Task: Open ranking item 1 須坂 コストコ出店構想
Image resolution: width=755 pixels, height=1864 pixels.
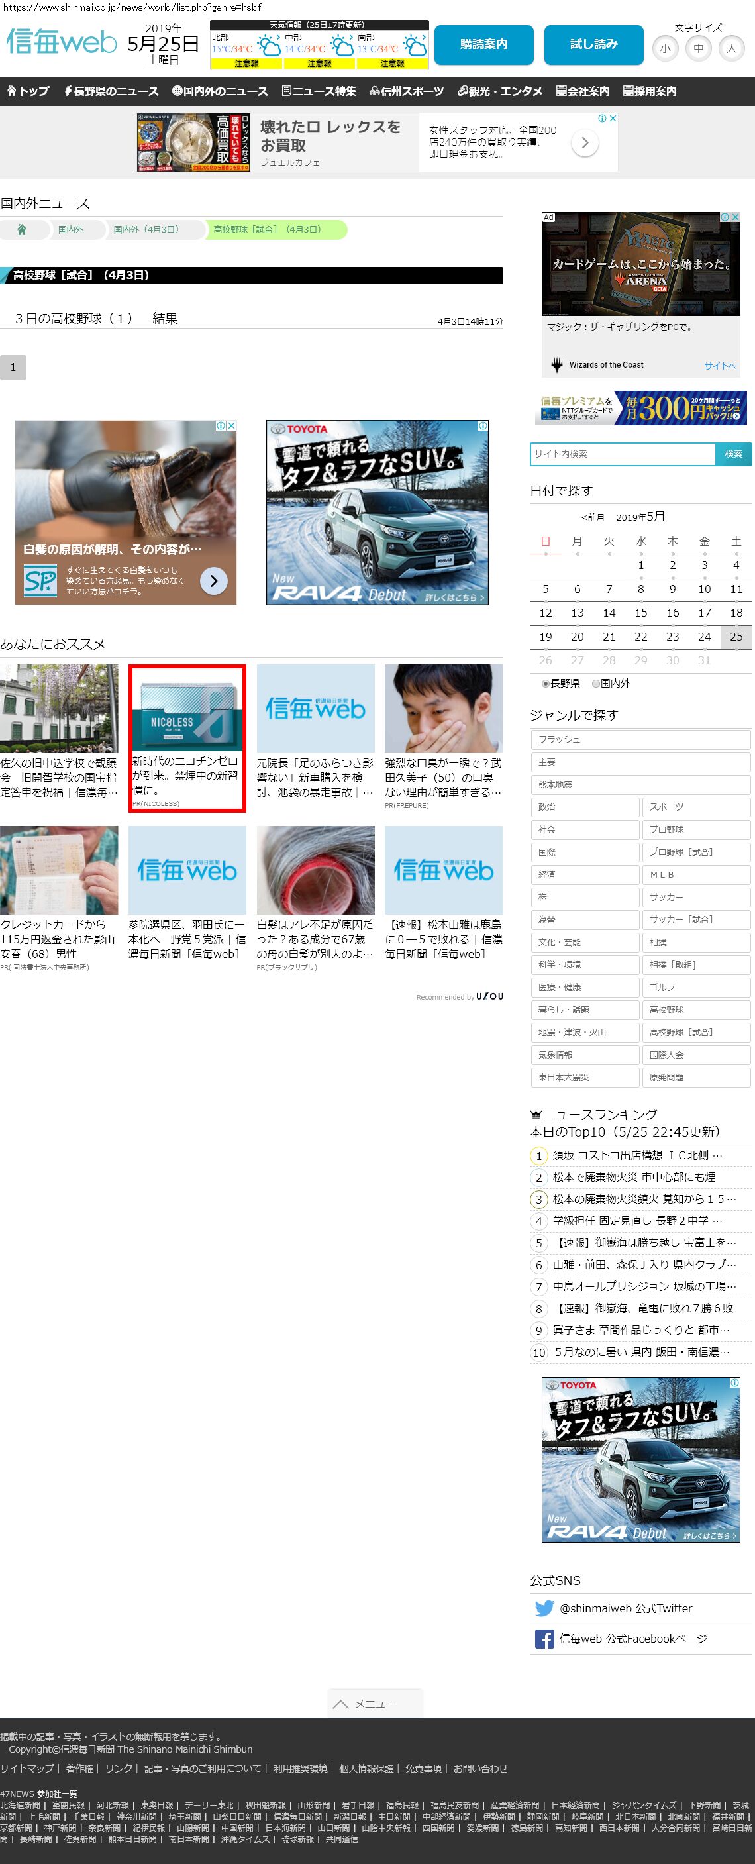Action: tap(638, 1156)
